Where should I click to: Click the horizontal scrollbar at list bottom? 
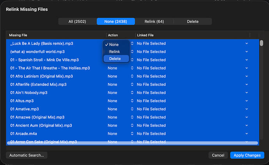pos(133,143)
